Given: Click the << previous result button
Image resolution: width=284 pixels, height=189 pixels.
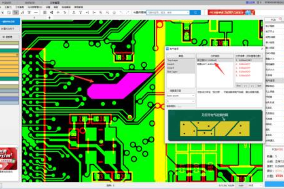Looking at the screenshot, I should coord(245,86).
